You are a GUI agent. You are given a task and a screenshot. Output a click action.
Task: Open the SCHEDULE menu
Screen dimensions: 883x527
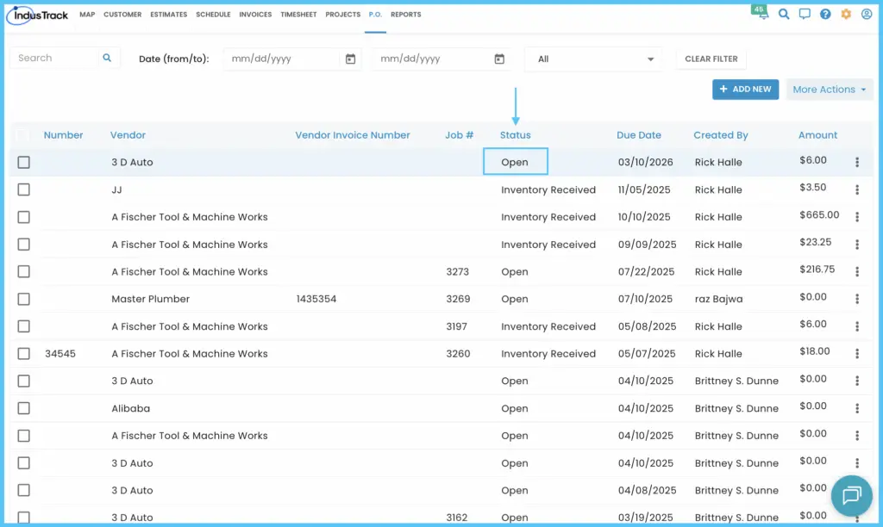click(x=214, y=15)
